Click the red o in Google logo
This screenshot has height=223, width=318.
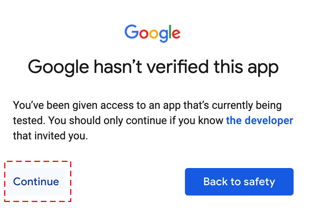pos(144,34)
